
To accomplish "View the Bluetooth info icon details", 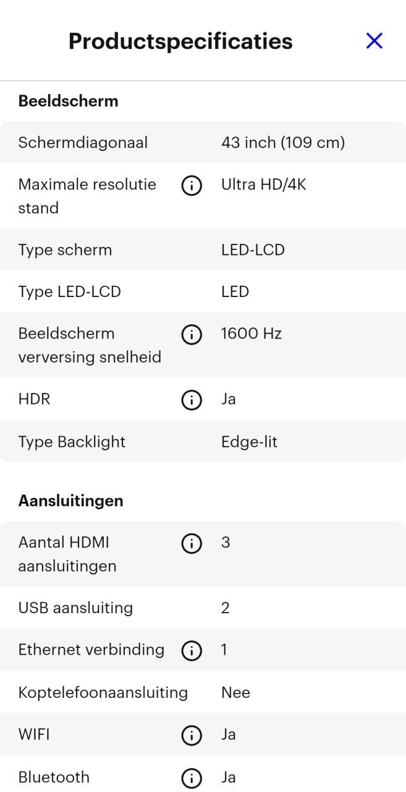I will (x=192, y=778).
